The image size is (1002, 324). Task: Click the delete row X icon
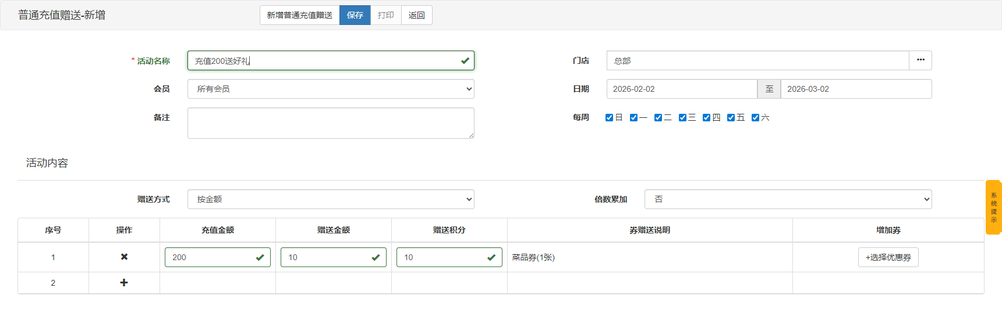coord(124,257)
